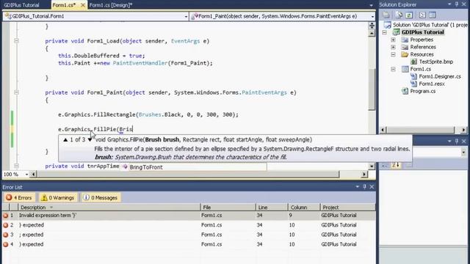
Task: Click the Refresh icon in Solution Explorer
Action: point(409,15)
